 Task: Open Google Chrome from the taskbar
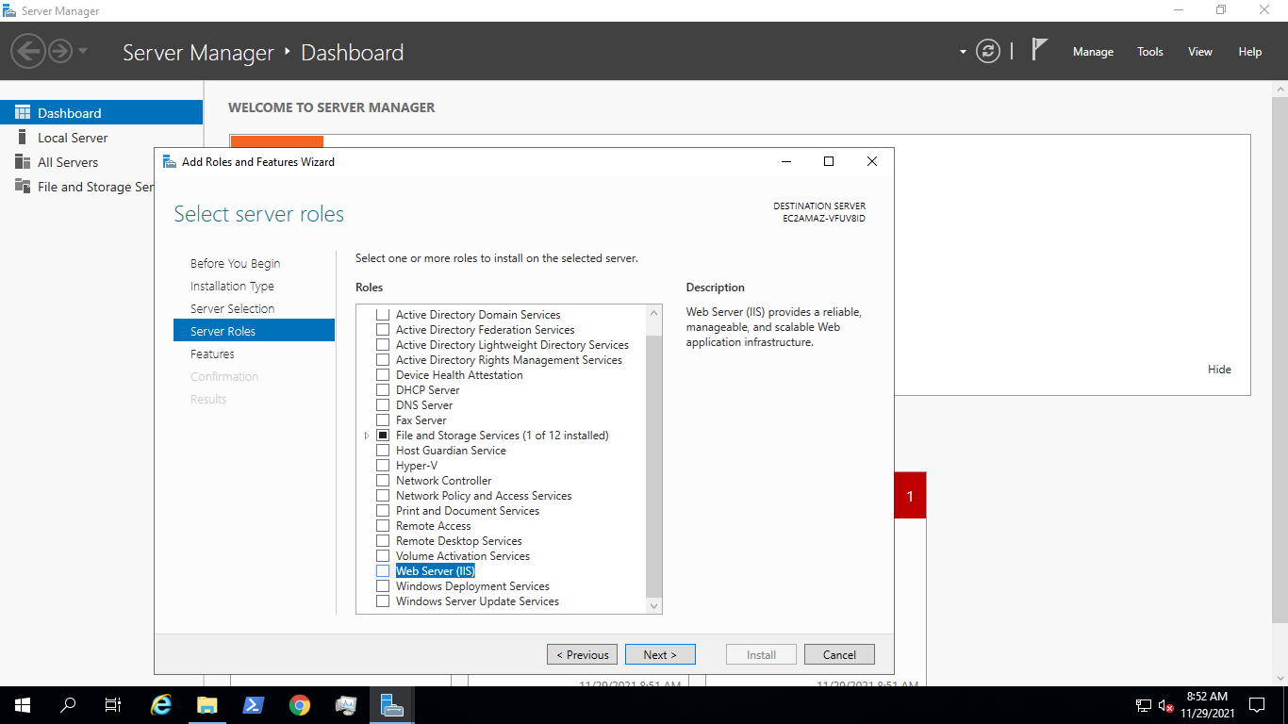[300, 704]
